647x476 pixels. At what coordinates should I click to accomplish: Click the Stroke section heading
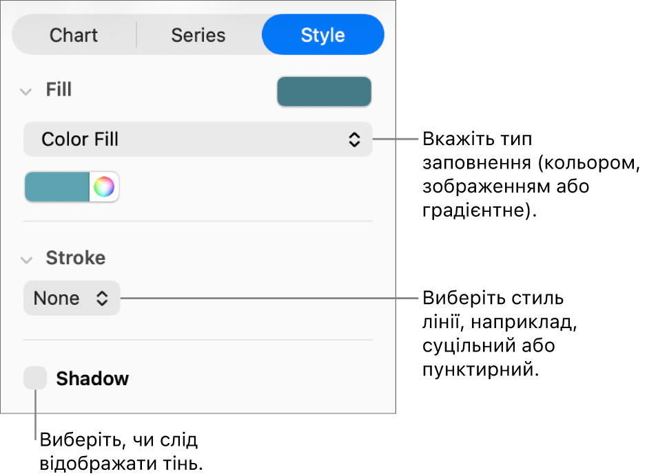click(x=75, y=258)
